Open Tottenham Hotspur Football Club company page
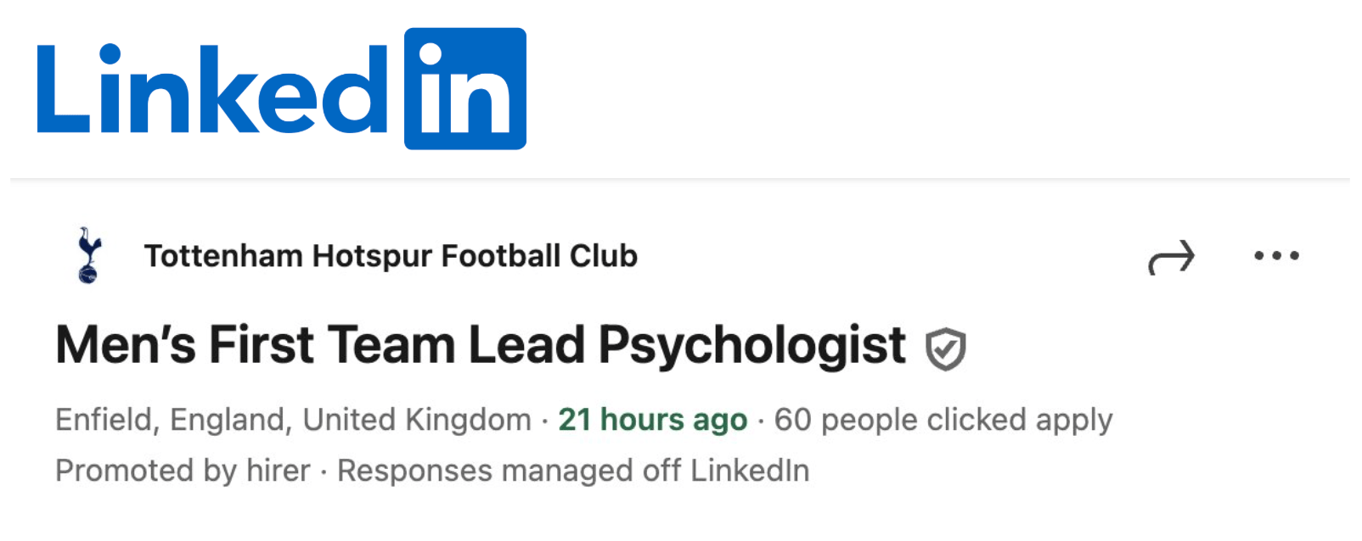1362x541 pixels. point(390,256)
